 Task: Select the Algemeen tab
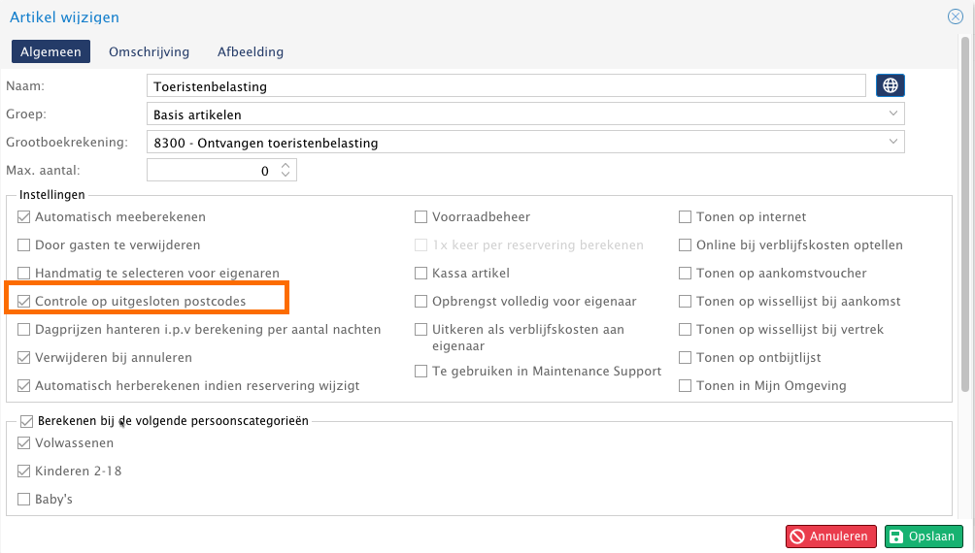click(50, 51)
